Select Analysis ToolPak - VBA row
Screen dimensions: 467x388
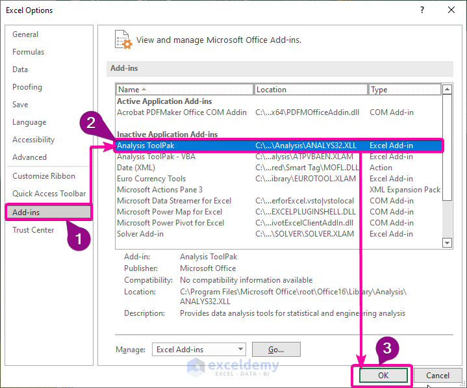[279, 157]
